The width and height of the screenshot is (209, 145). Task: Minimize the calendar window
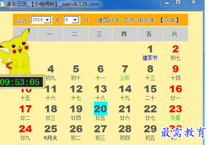pos(167,3)
